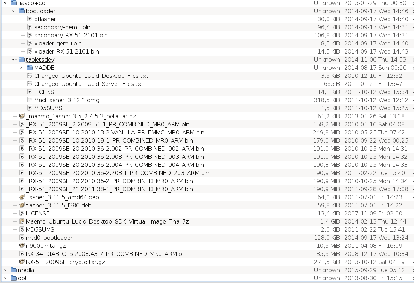Collapse the bootloader folder tree
The height and width of the screenshot is (283, 414).
(13, 11)
